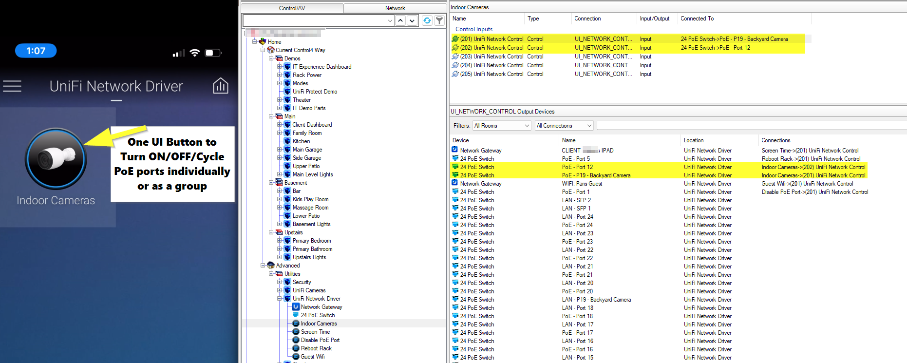Collapse the Basement floor node
The image size is (907, 363).
[271, 183]
